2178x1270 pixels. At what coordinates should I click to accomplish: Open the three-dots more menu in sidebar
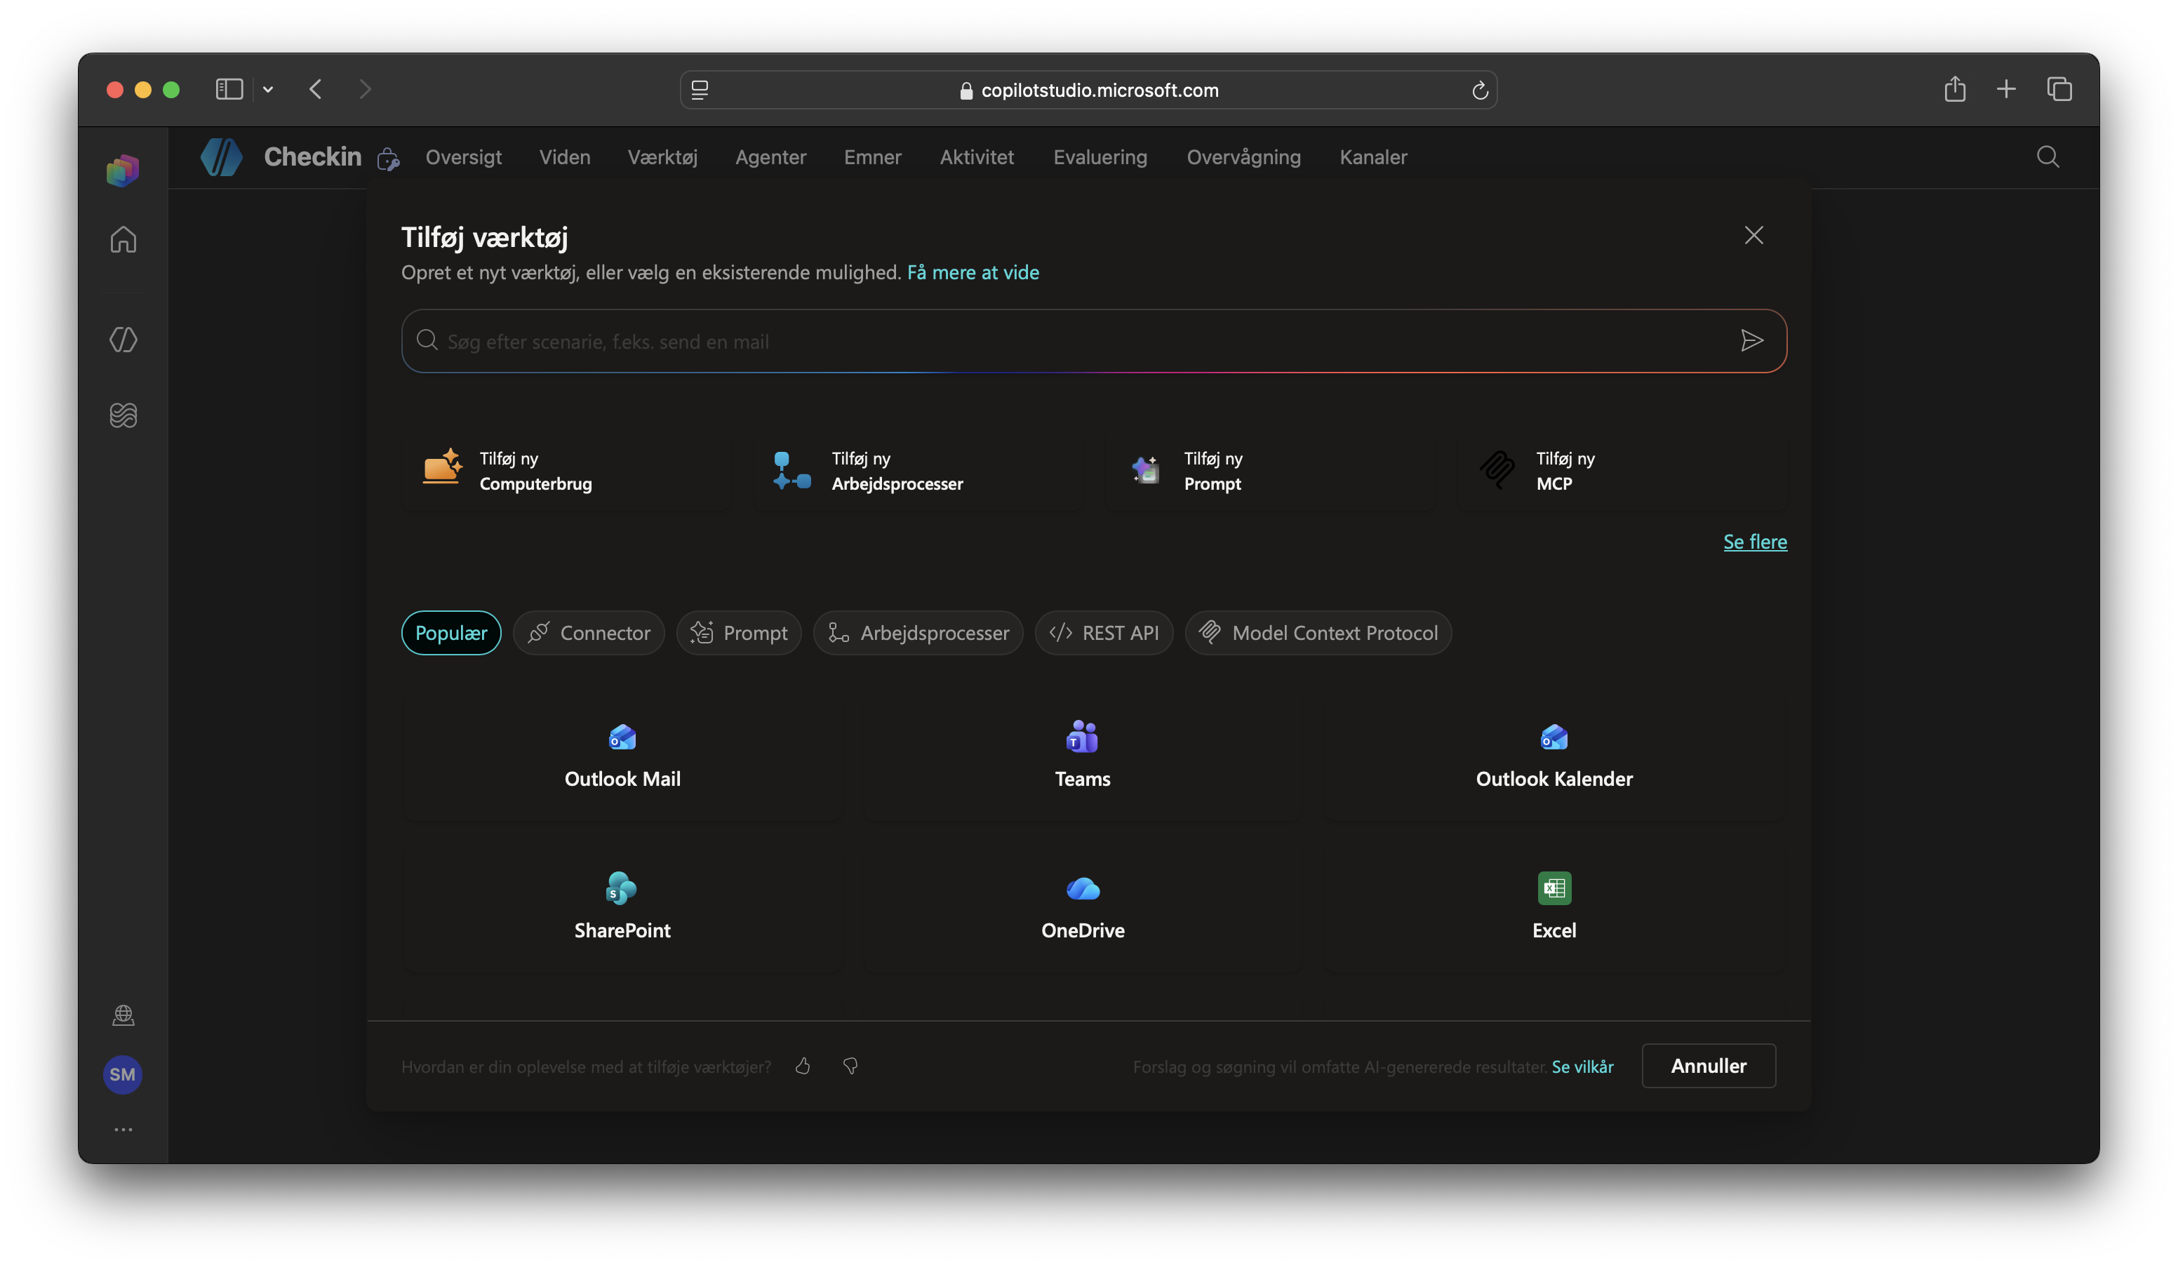(x=123, y=1129)
